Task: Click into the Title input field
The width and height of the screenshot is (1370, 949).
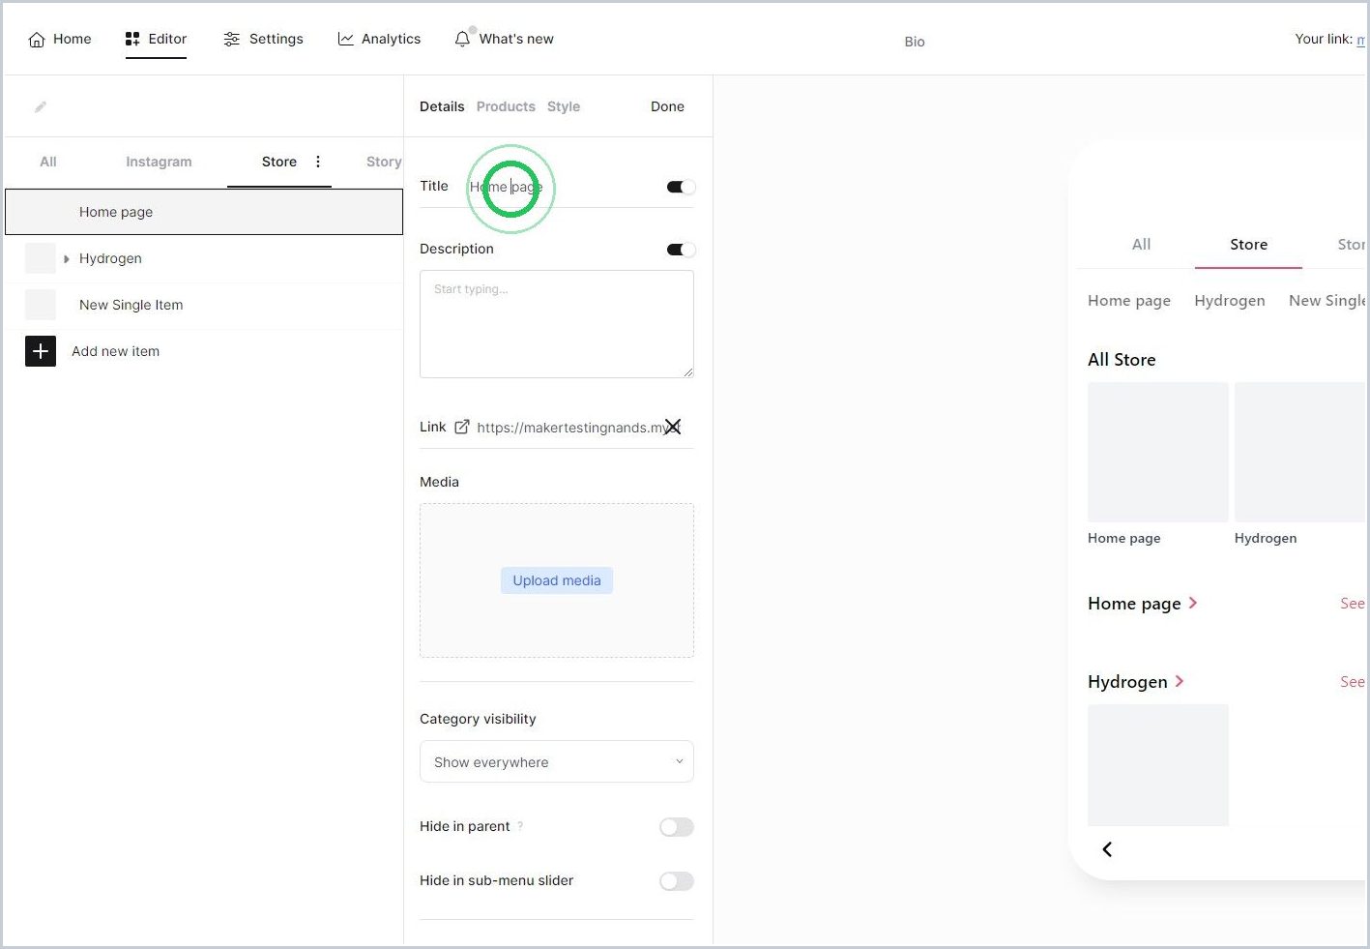Action: [x=559, y=187]
